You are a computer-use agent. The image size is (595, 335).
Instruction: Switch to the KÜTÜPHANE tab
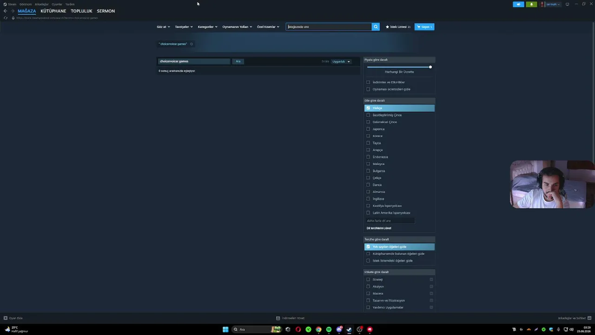[x=53, y=11]
